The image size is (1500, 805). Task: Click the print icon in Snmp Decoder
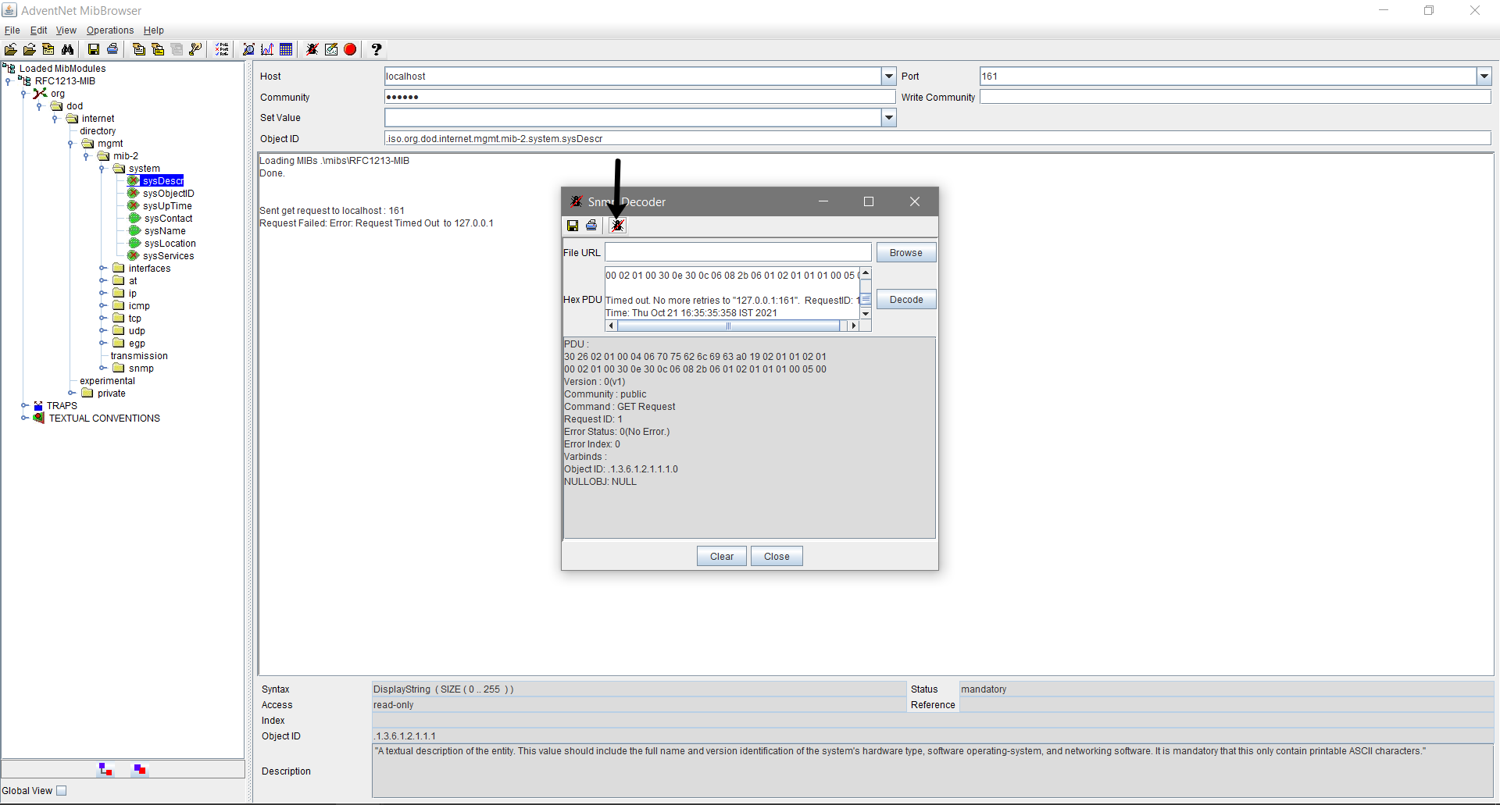591,226
